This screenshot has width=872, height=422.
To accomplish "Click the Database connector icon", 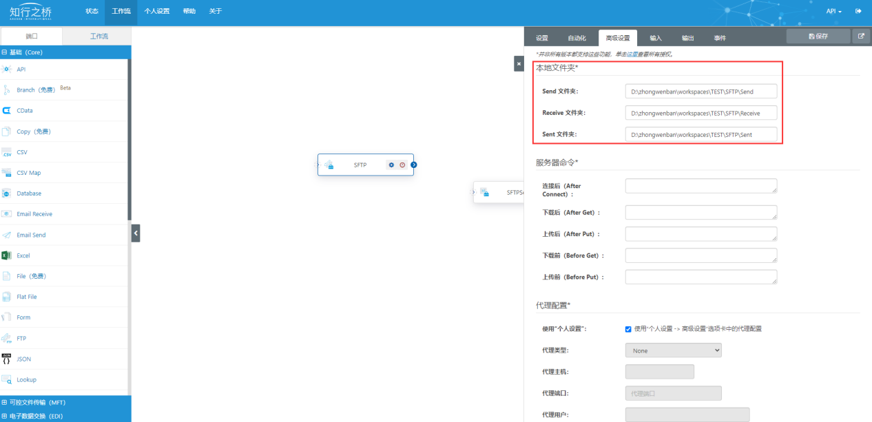I will (7, 193).
